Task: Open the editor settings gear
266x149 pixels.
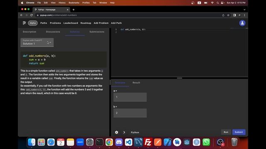Action: [116, 132]
